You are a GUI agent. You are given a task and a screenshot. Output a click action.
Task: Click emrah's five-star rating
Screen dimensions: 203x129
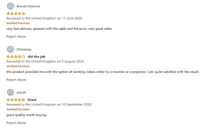pos(16,100)
